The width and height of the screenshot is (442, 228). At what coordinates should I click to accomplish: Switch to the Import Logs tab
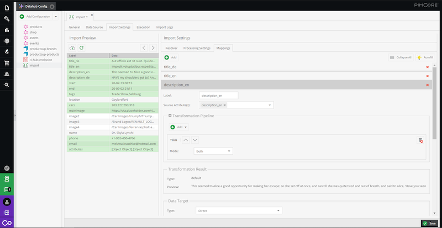click(165, 28)
